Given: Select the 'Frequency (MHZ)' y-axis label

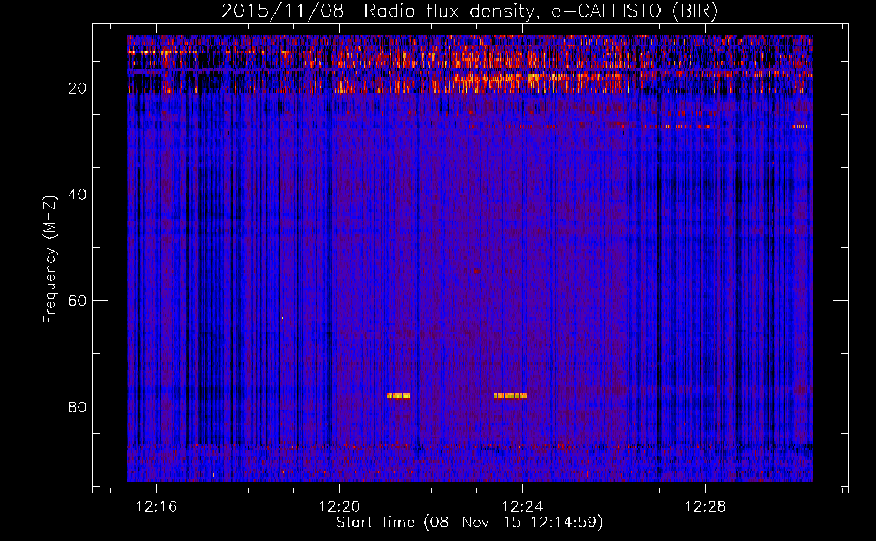Looking at the screenshot, I should 50,260.
